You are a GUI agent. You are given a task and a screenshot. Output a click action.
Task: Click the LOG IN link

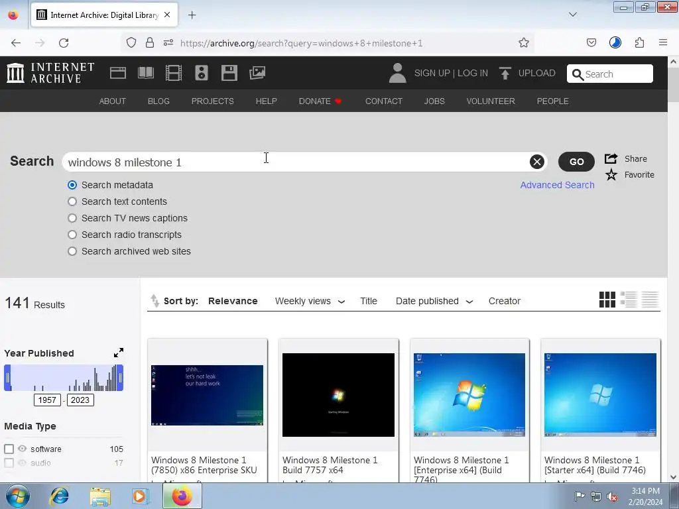[473, 73]
